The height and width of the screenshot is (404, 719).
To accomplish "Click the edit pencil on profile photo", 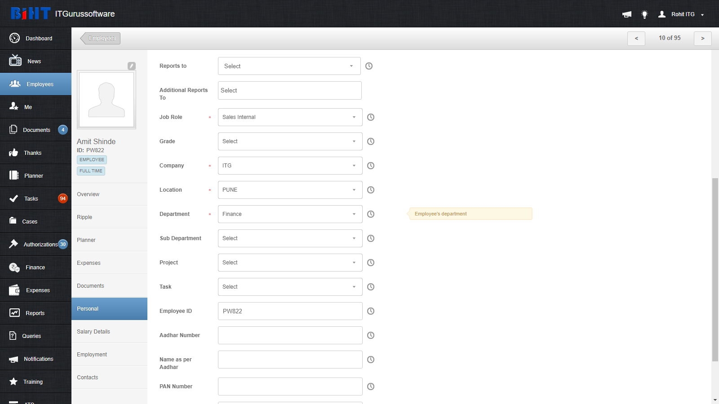I will pyautogui.click(x=132, y=66).
